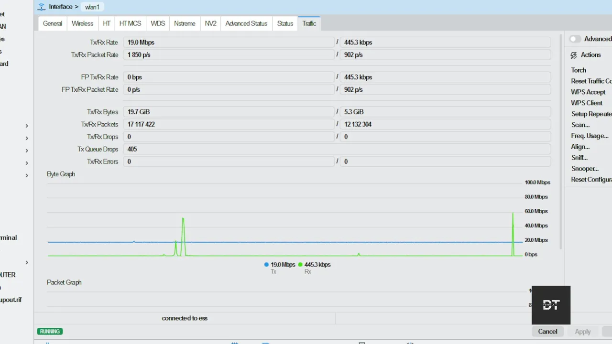The height and width of the screenshot is (344, 612).
Task: Select the HT MCS tab
Action: click(131, 23)
